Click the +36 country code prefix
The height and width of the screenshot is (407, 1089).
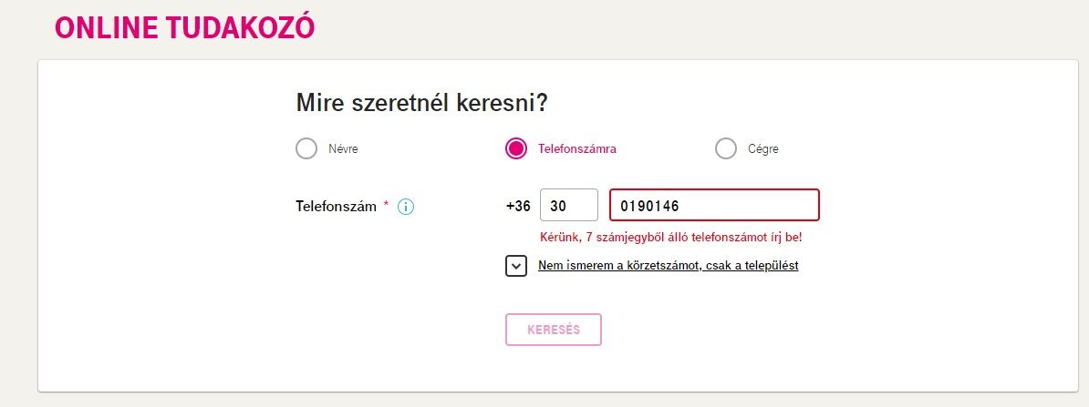click(x=518, y=206)
